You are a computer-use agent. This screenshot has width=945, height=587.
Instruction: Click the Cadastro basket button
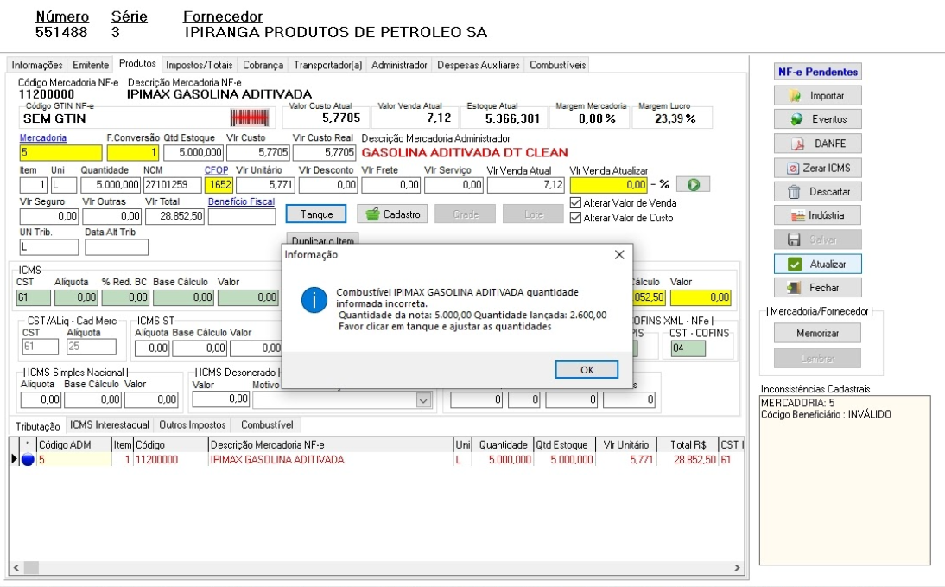392,214
